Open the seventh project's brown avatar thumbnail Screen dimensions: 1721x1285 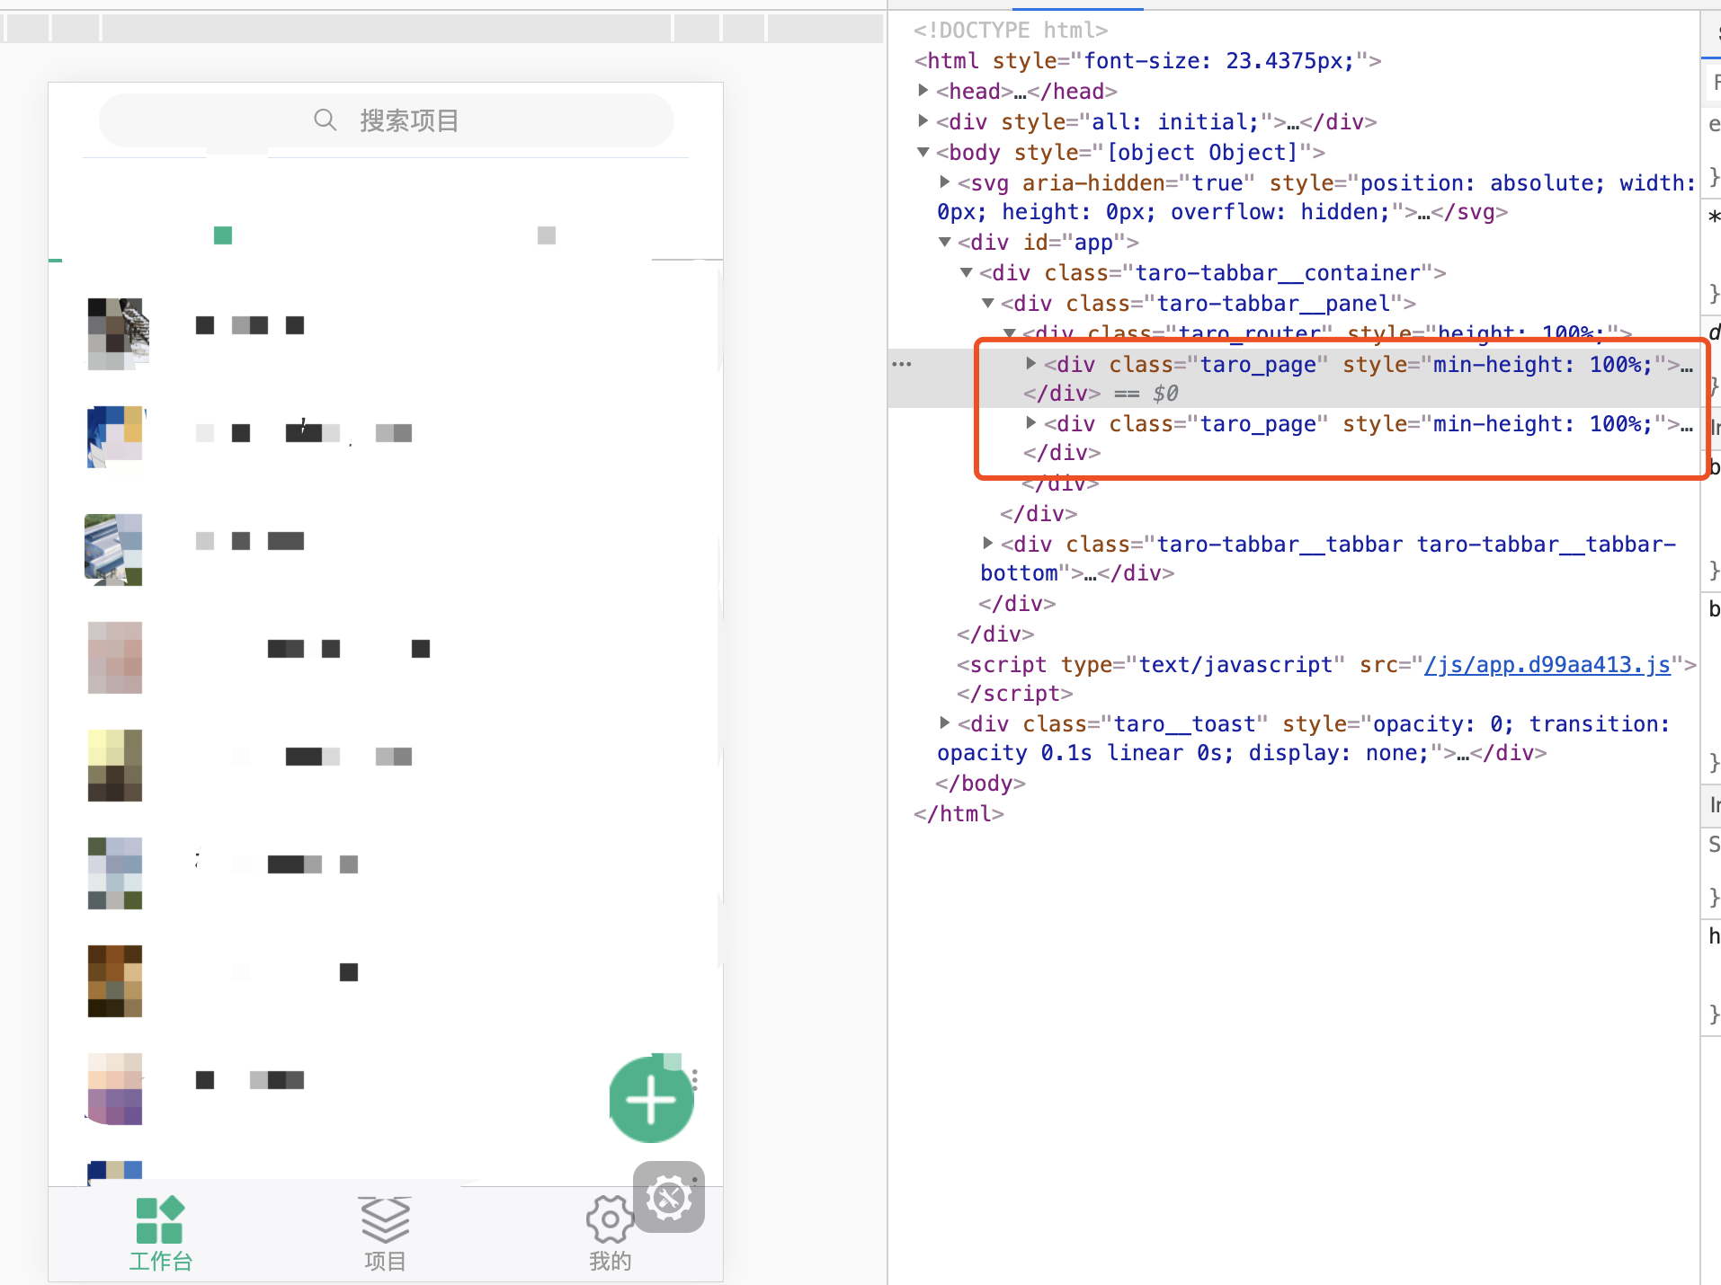tap(115, 981)
